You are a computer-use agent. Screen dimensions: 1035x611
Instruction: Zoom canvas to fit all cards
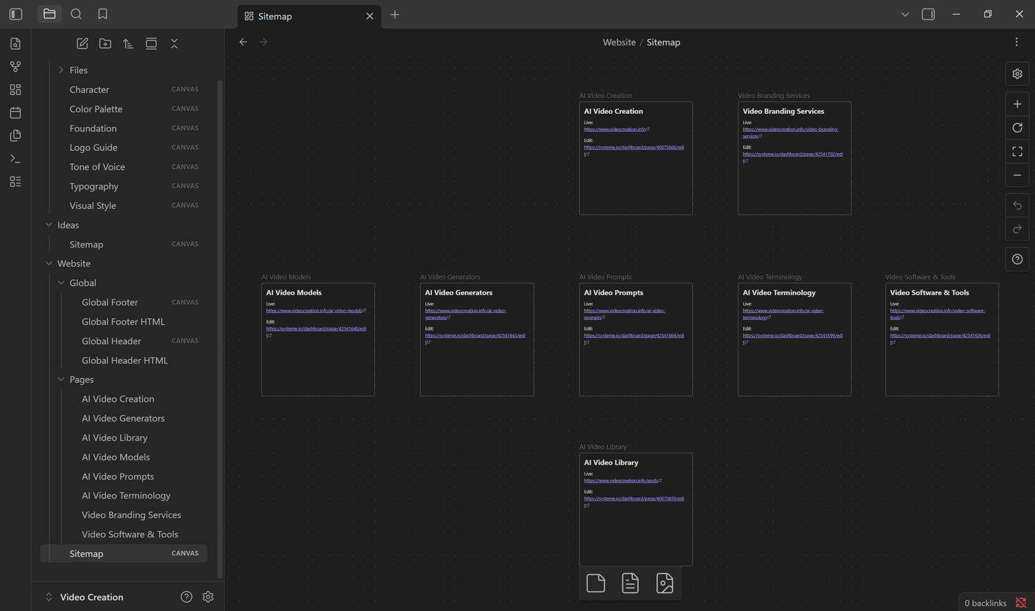click(1017, 151)
